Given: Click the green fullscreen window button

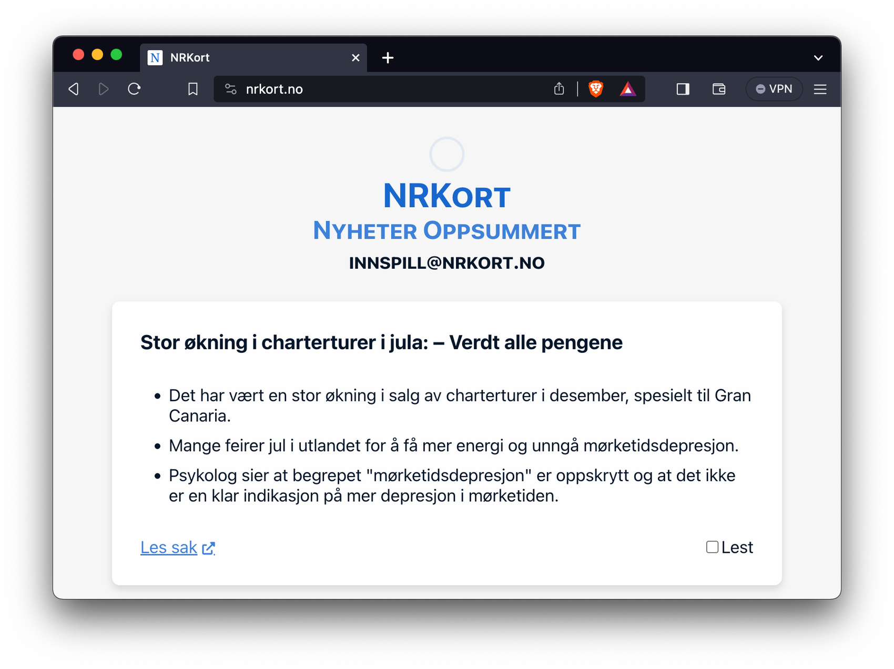Looking at the screenshot, I should point(116,55).
